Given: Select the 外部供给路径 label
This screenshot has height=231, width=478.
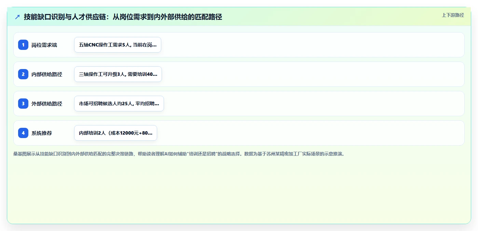Looking at the screenshot, I should pyautogui.click(x=47, y=104).
